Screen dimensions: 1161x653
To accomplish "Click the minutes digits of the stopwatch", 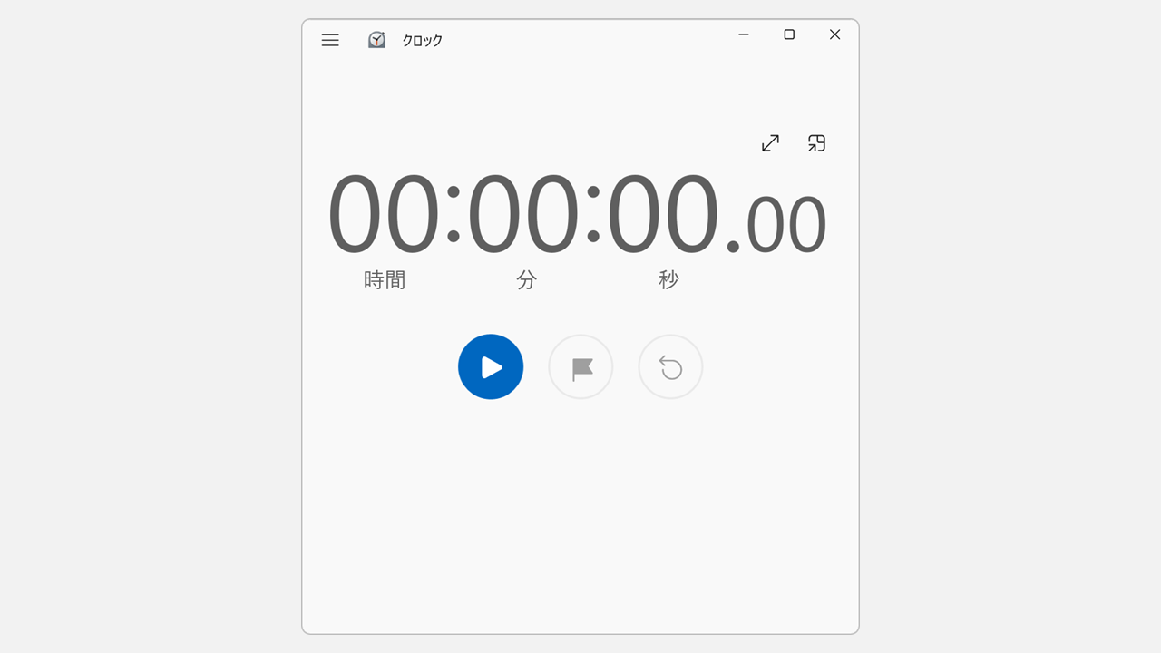I will coord(522,214).
